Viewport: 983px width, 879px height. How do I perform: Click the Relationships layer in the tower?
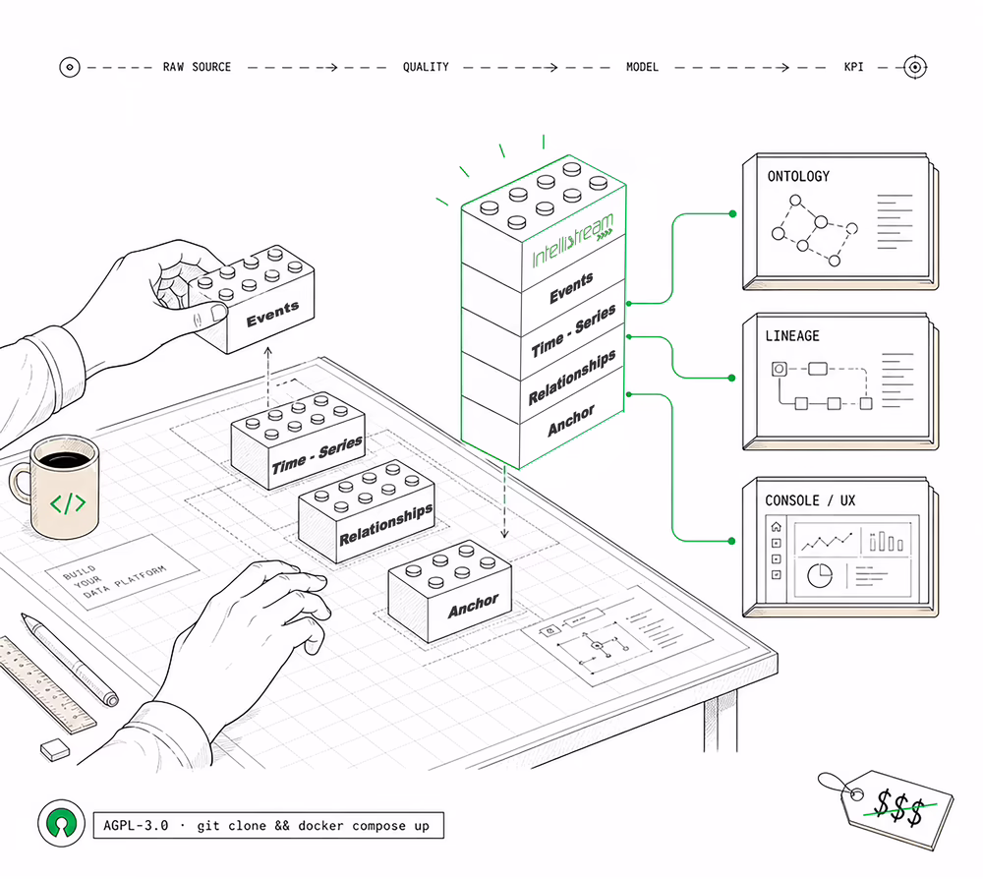click(x=572, y=378)
